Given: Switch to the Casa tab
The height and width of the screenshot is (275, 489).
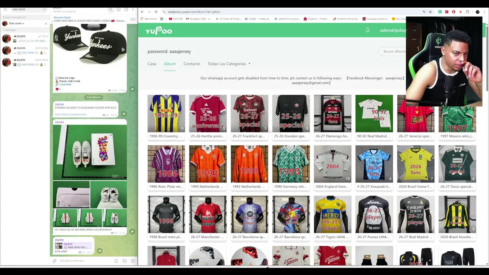Looking at the screenshot, I should coord(152,64).
